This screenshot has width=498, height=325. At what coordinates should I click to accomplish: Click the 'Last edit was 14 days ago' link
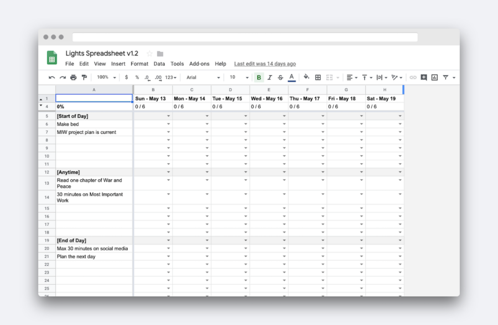(x=264, y=64)
